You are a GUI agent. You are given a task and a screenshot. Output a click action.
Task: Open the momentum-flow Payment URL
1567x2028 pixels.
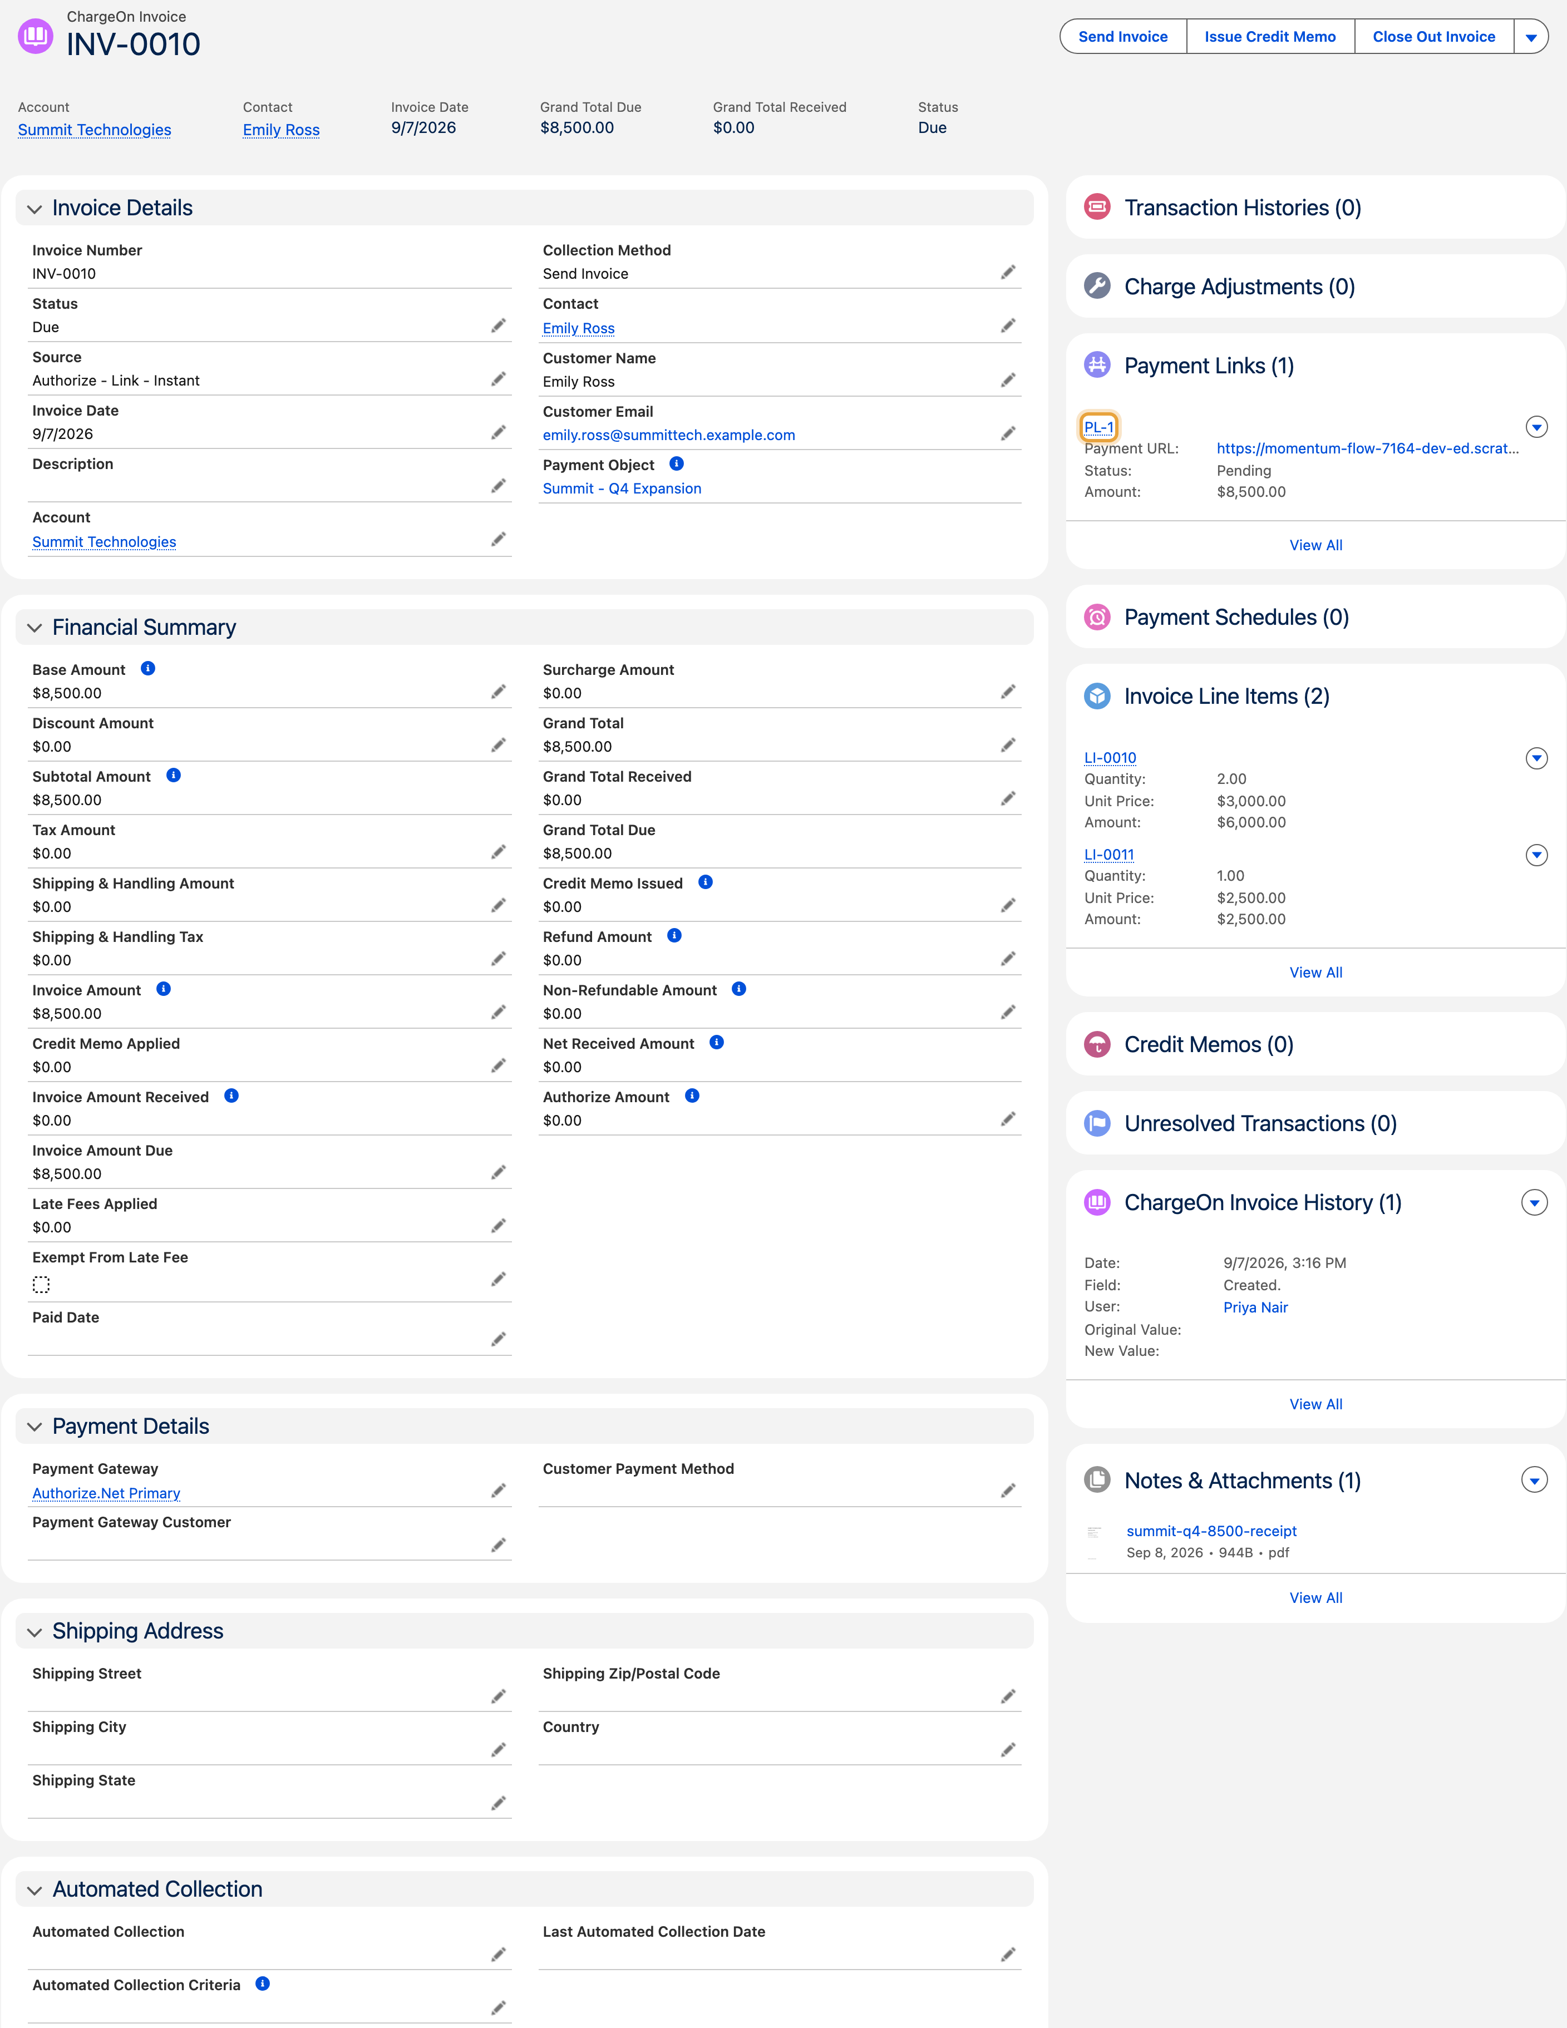tap(1368, 448)
